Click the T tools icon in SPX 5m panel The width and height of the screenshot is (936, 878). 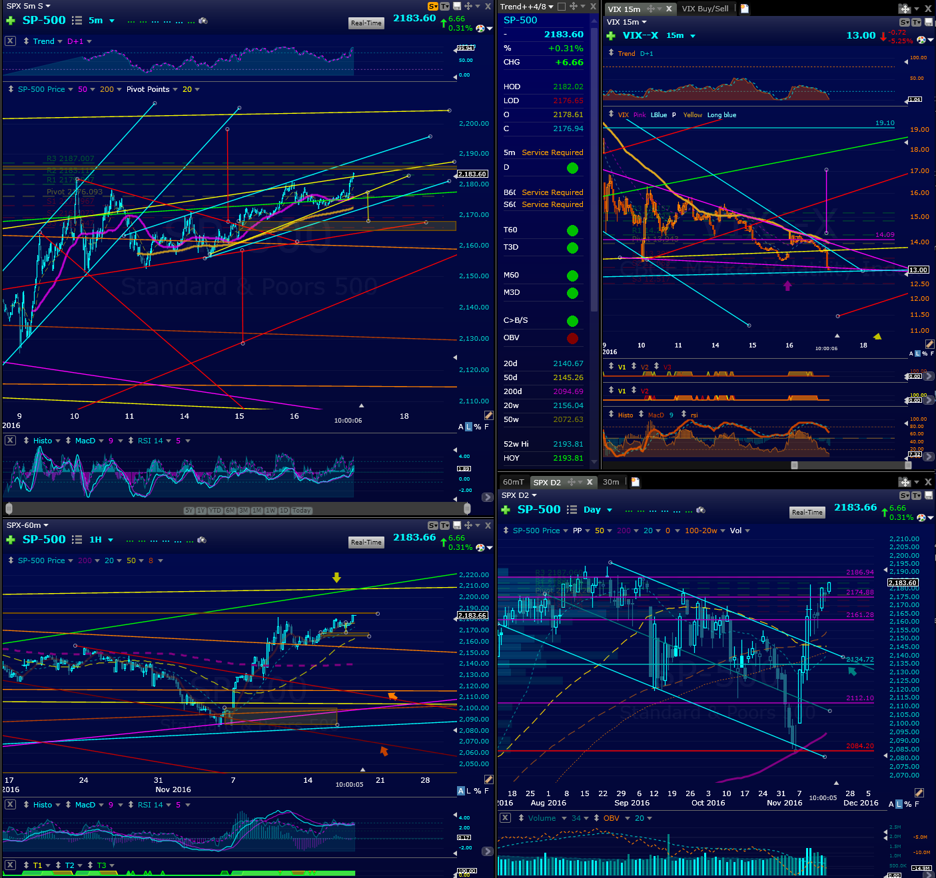pos(444,6)
